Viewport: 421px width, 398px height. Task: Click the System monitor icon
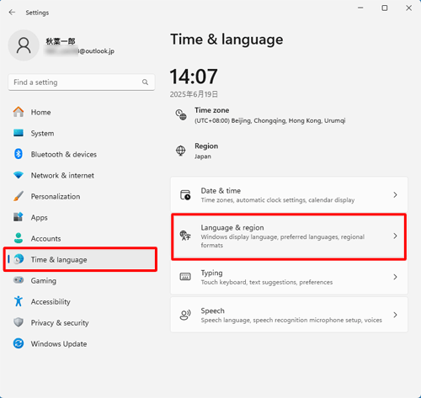coord(19,133)
